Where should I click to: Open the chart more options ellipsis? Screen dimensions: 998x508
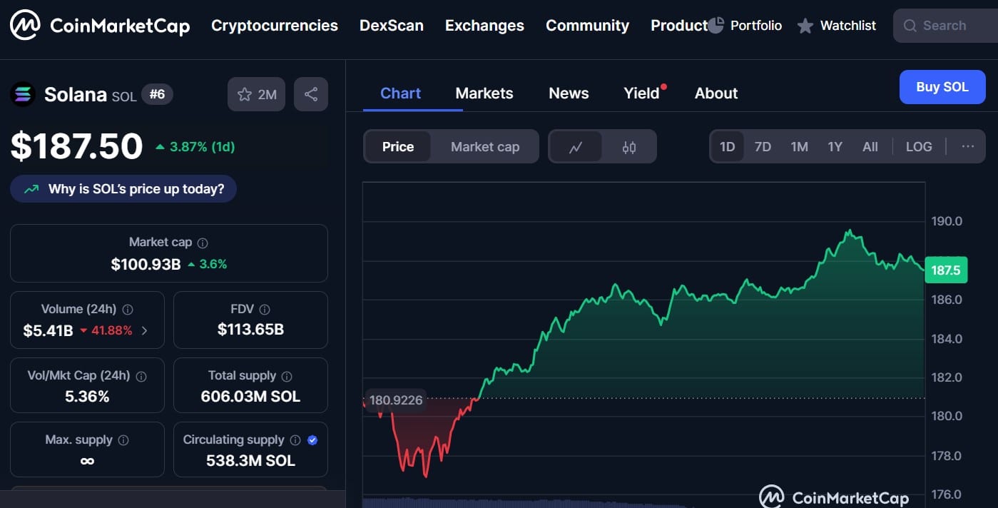coord(967,146)
